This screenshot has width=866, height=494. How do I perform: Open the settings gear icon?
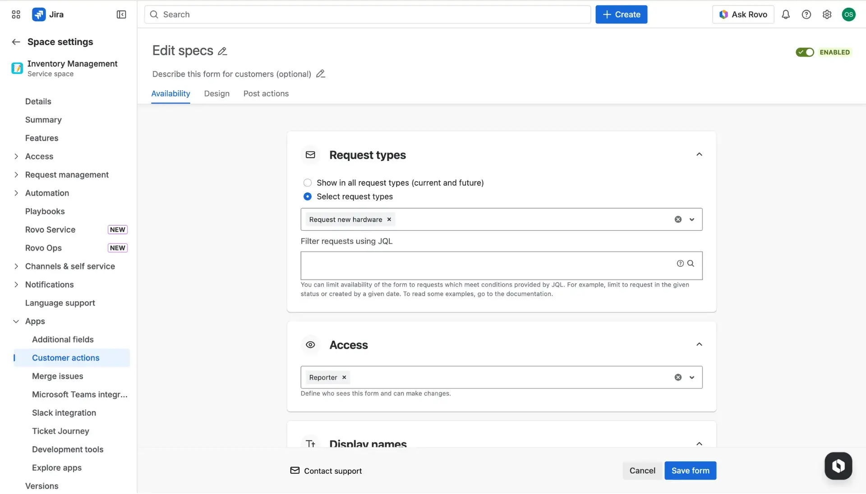tap(827, 14)
